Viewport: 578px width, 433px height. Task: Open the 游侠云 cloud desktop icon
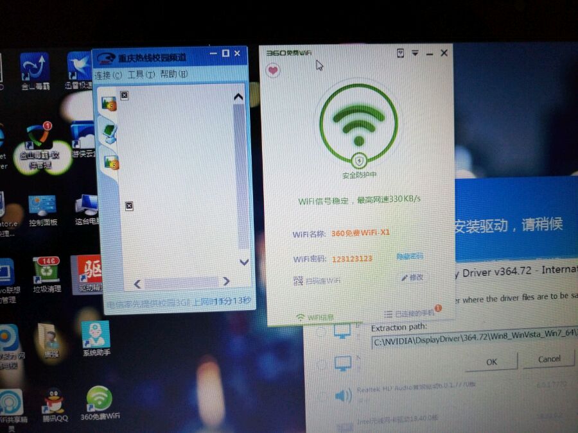84,140
